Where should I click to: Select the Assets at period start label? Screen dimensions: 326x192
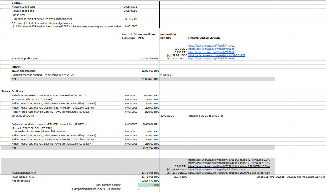25,59
